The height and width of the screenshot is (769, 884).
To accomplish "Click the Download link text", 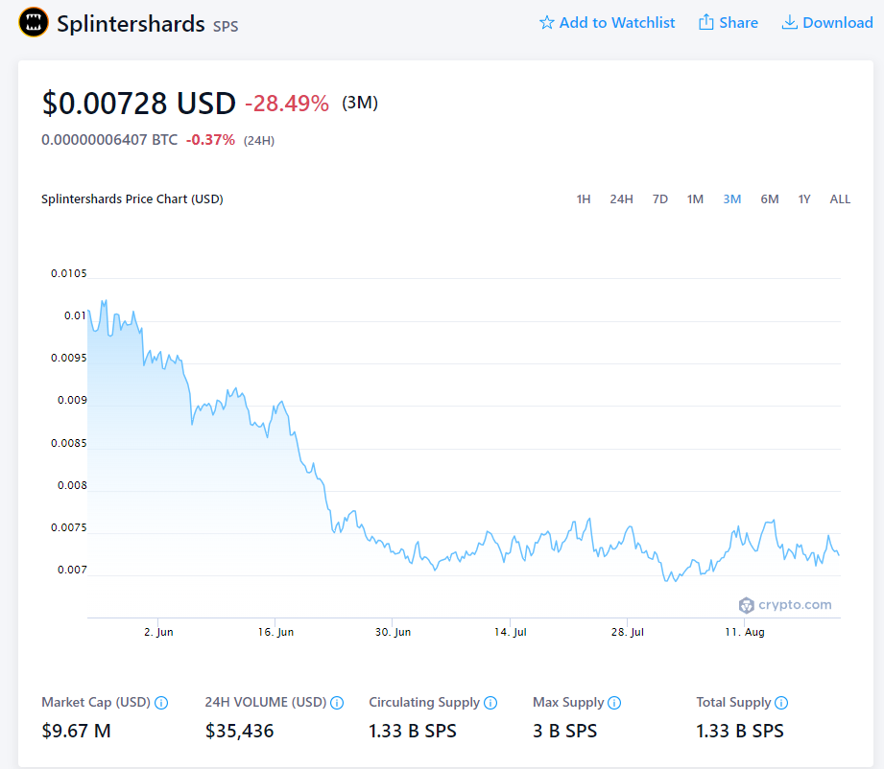I will [838, 23].
